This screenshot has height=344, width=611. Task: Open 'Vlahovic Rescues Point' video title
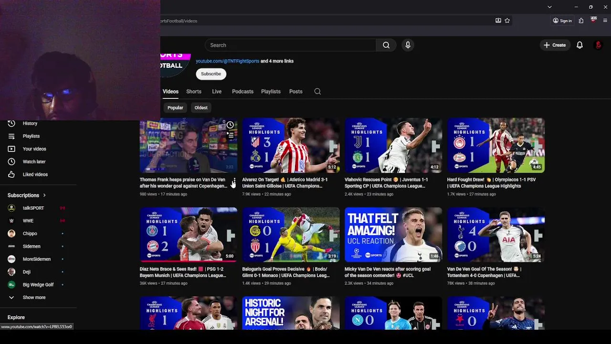[x=386, y=183]
